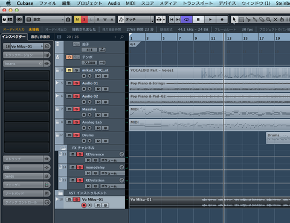This screenshot has height=223, width=290.
Task: Select the Zoom magnifier tool
Action: (x=268, y=19)
